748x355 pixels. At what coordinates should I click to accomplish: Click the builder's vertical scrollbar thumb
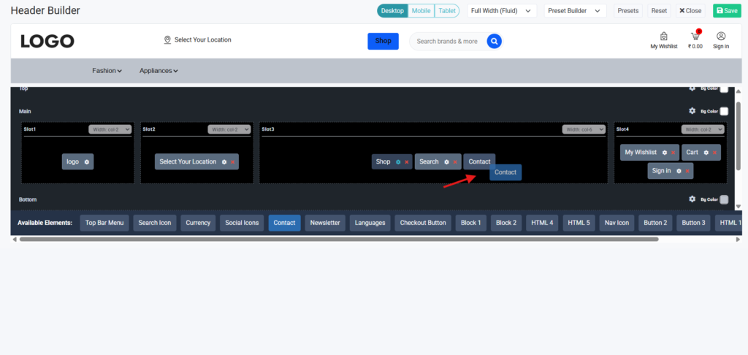(x=739, y=135)
